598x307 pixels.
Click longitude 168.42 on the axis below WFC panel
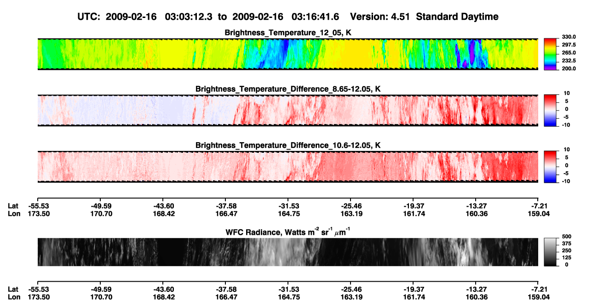163,296
